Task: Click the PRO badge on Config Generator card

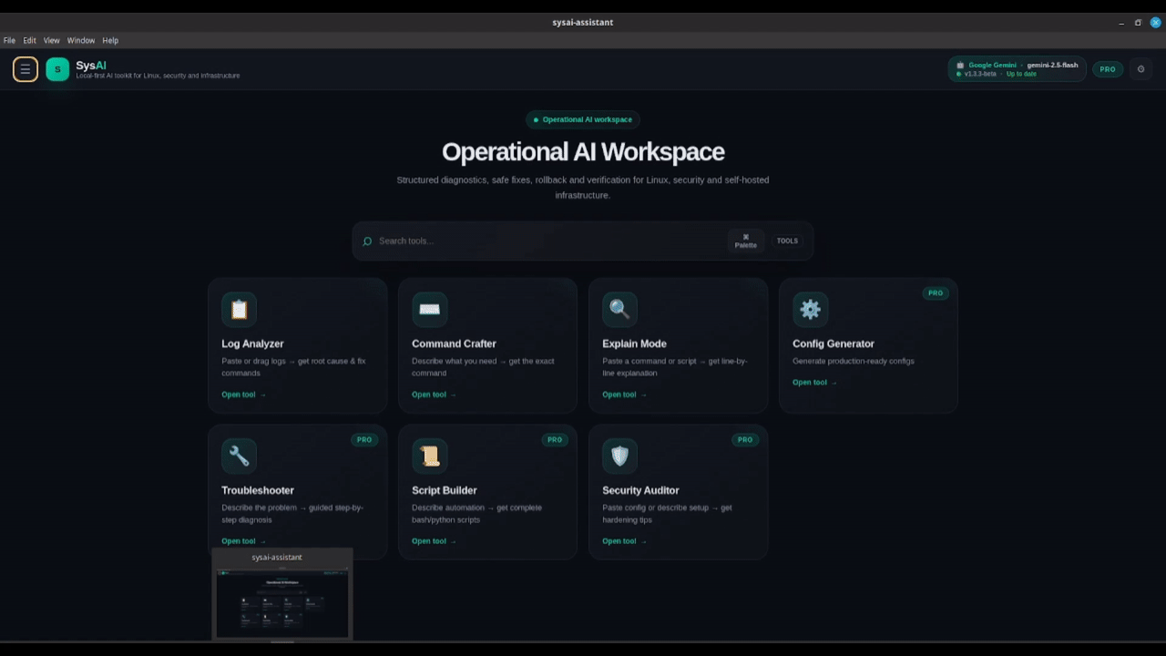Action: pyautogui.click(x=936, y=293)
